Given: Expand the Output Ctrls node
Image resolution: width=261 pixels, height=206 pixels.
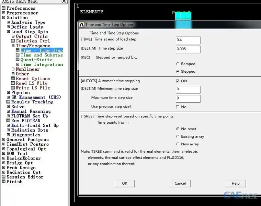Looking at the screenshot, I should pyautogui.click(x=13, y=36).
